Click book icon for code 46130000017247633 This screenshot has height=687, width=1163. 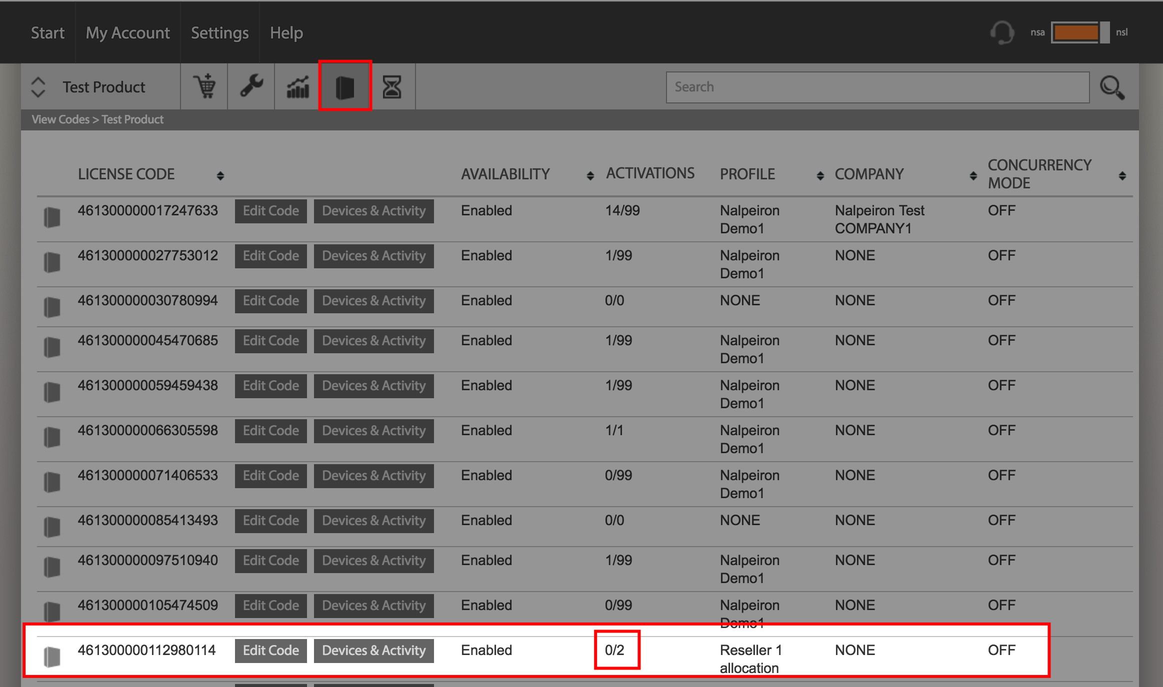52,217
